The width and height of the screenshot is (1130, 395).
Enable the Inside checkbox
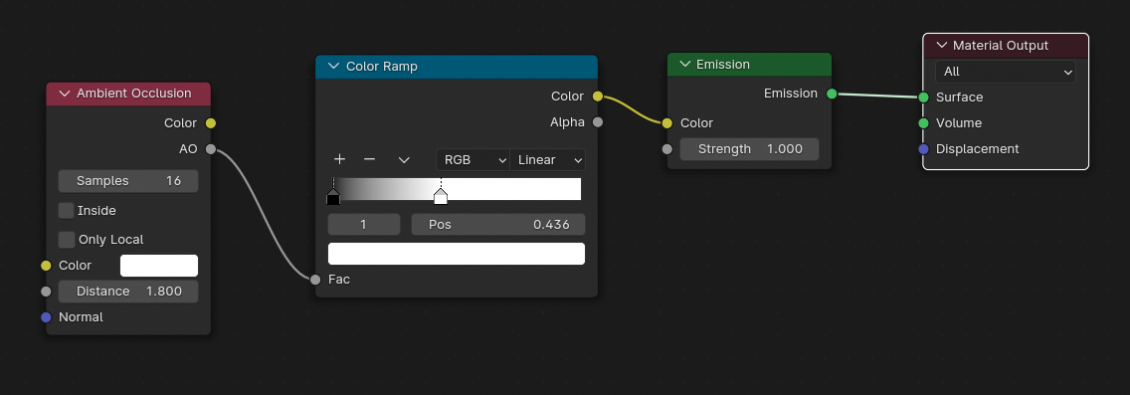[x=67, y=211]
